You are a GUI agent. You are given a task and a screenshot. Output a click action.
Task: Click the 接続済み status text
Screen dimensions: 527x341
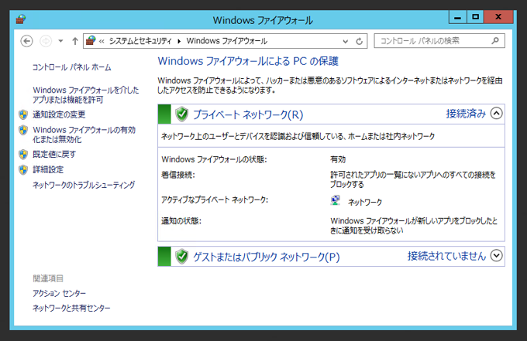point(466,114)
